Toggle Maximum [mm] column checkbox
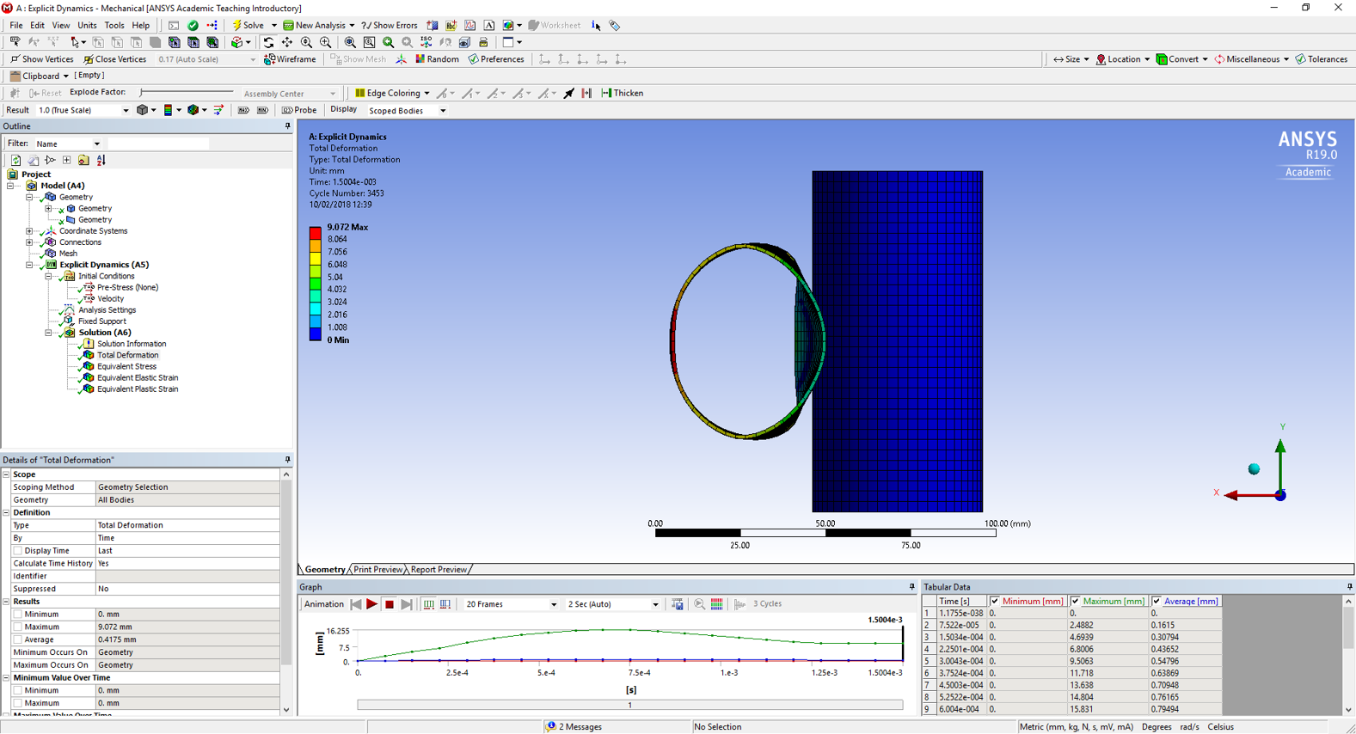1356x734 pixels. pyautogui.click(x=1076, y=602)
